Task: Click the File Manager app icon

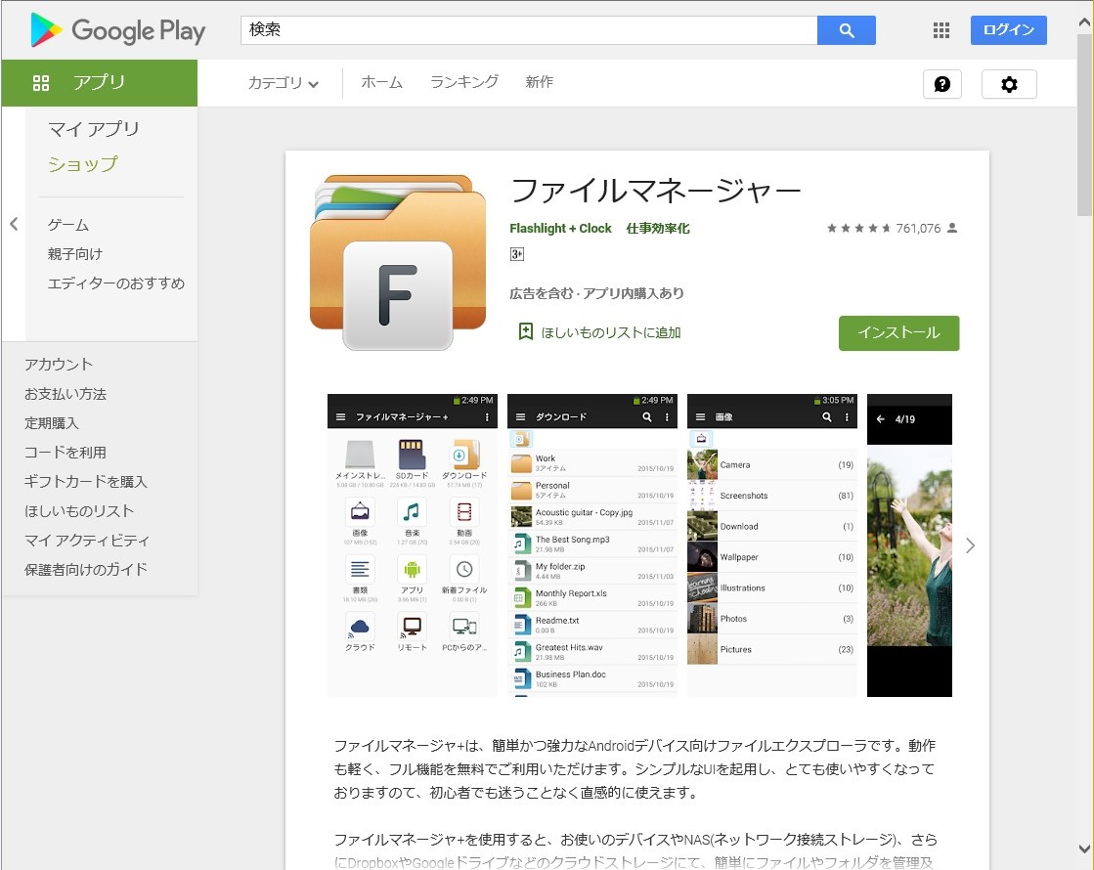Action: [398, 262]
